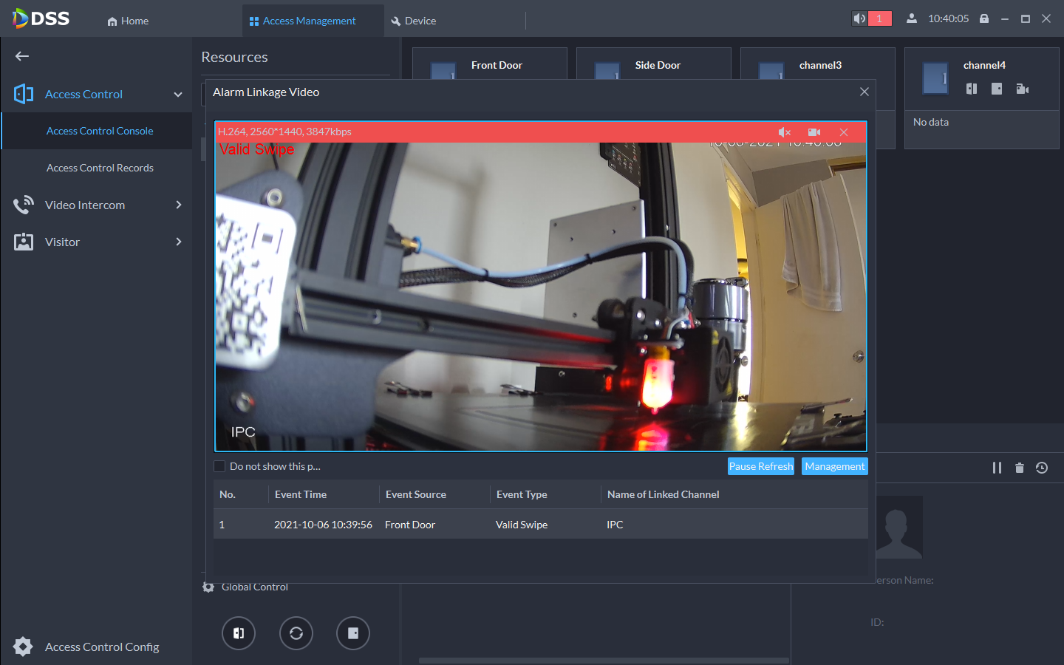Click the channel4 open door icon
1064x665 pixels.
pyautogui.click(x=972, y=89)
